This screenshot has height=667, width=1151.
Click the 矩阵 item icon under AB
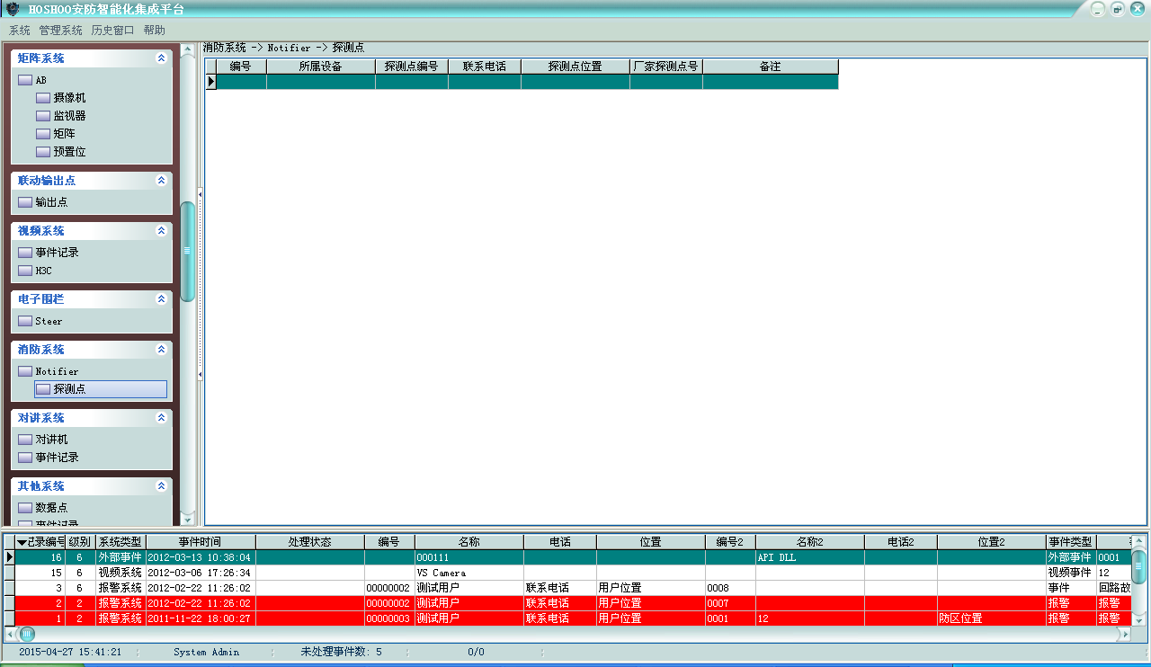43,134
